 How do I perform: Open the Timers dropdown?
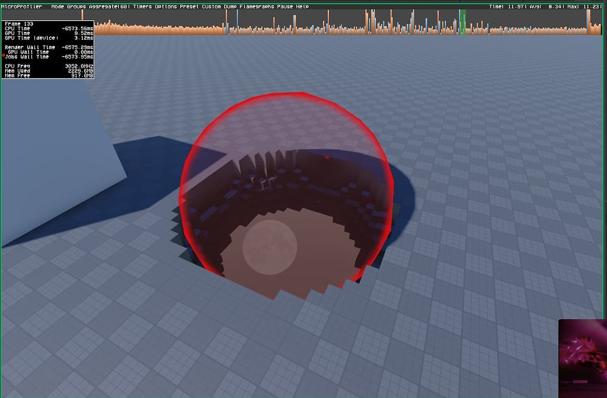click(x=142, y=7)
